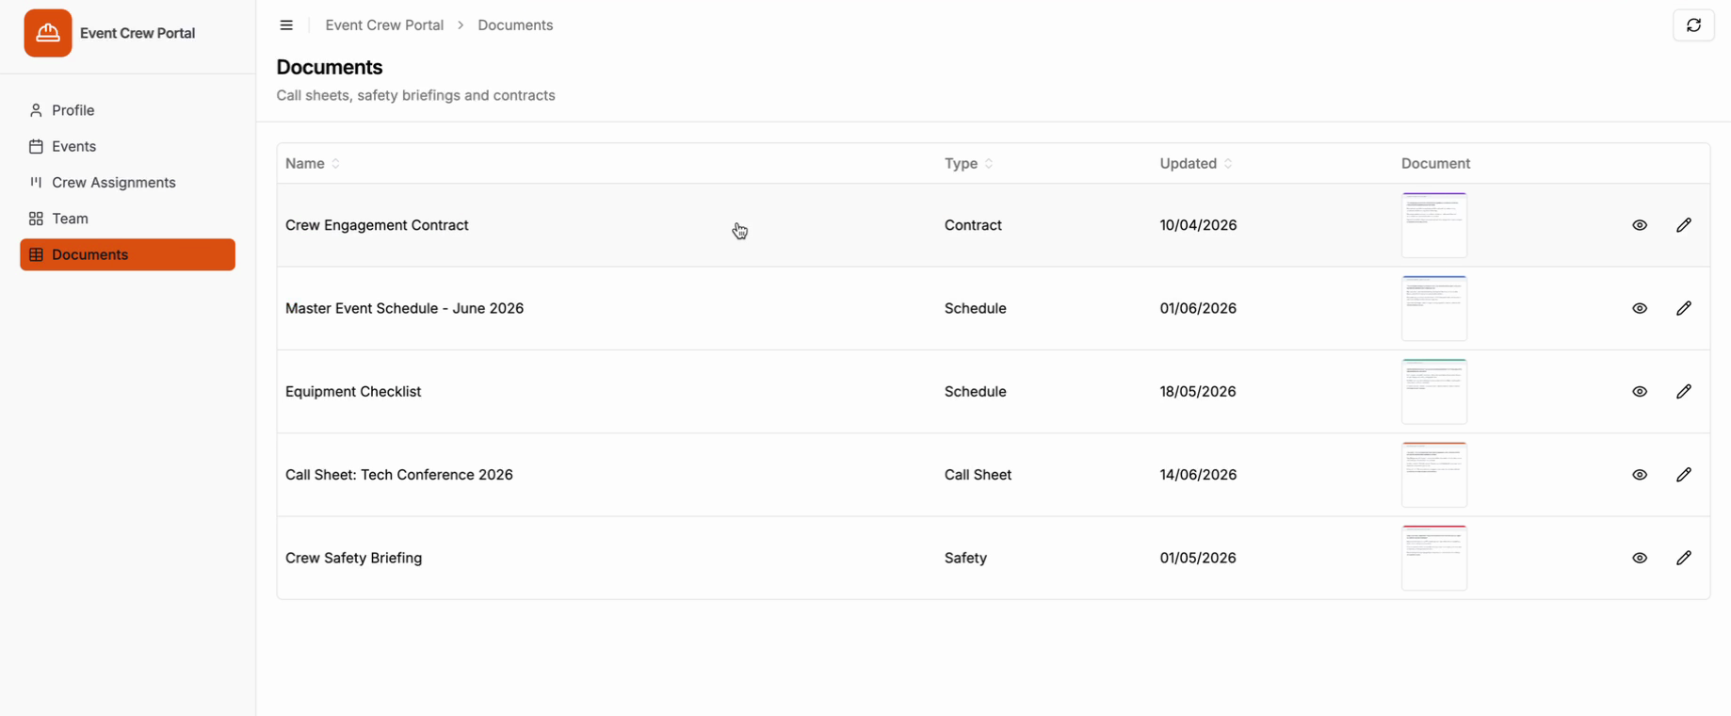Click the date 18/05/2026
Image resolution: width=1731 pixels, height=716 pixels.
(1198, 392)
